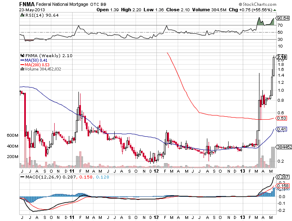Click the Close 2.10 value
Screen dimensions: 292x221
178,10
